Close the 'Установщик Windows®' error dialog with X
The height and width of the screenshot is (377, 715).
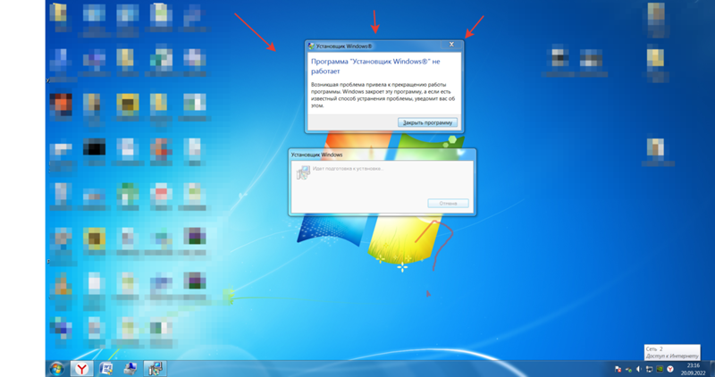click(451, 44)
